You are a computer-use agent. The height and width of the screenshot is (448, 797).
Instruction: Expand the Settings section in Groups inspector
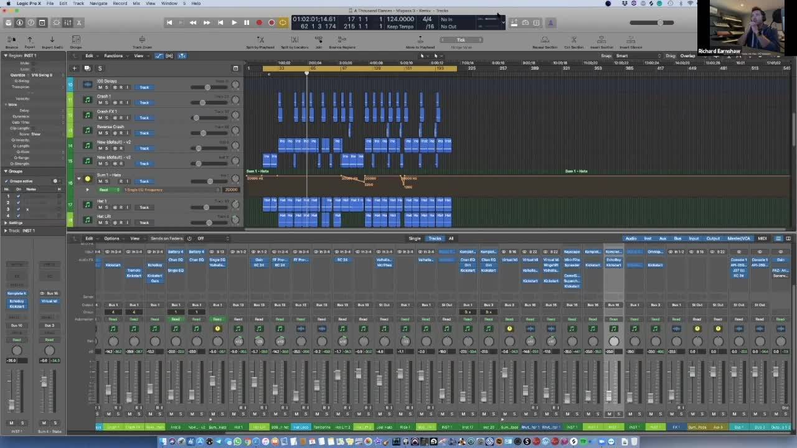(6, 222)
